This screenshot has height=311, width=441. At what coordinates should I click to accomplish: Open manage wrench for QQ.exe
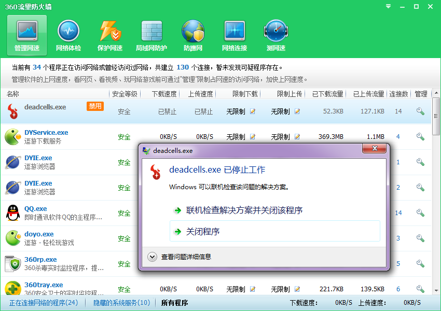pos(420,213)
